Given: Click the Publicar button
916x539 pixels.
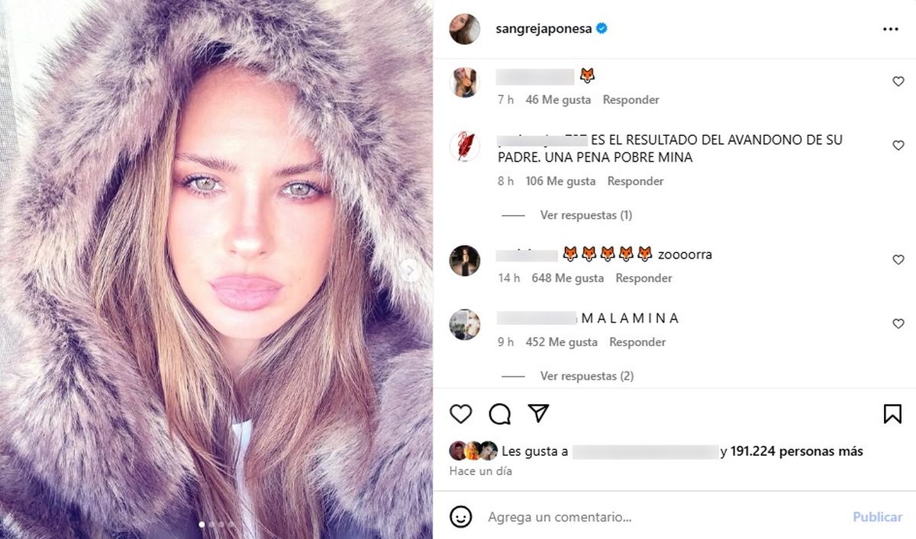Looking at the screenshot, I should point(877,517).
